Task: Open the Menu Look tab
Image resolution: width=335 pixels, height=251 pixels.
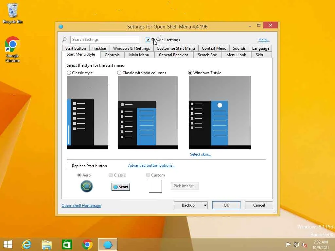Action: click(236, 55)
